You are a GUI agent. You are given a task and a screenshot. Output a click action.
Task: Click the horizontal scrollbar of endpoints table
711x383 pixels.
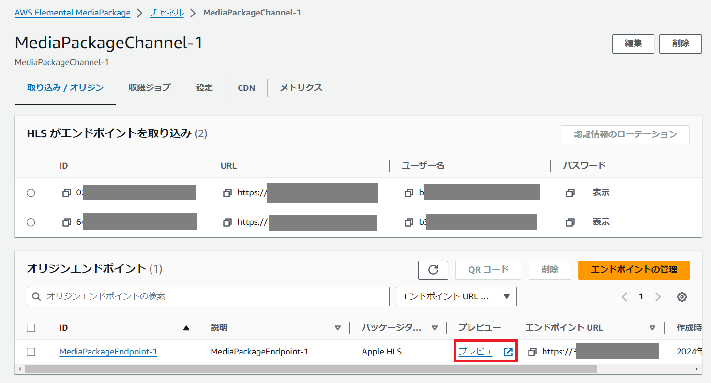[311, 369]
